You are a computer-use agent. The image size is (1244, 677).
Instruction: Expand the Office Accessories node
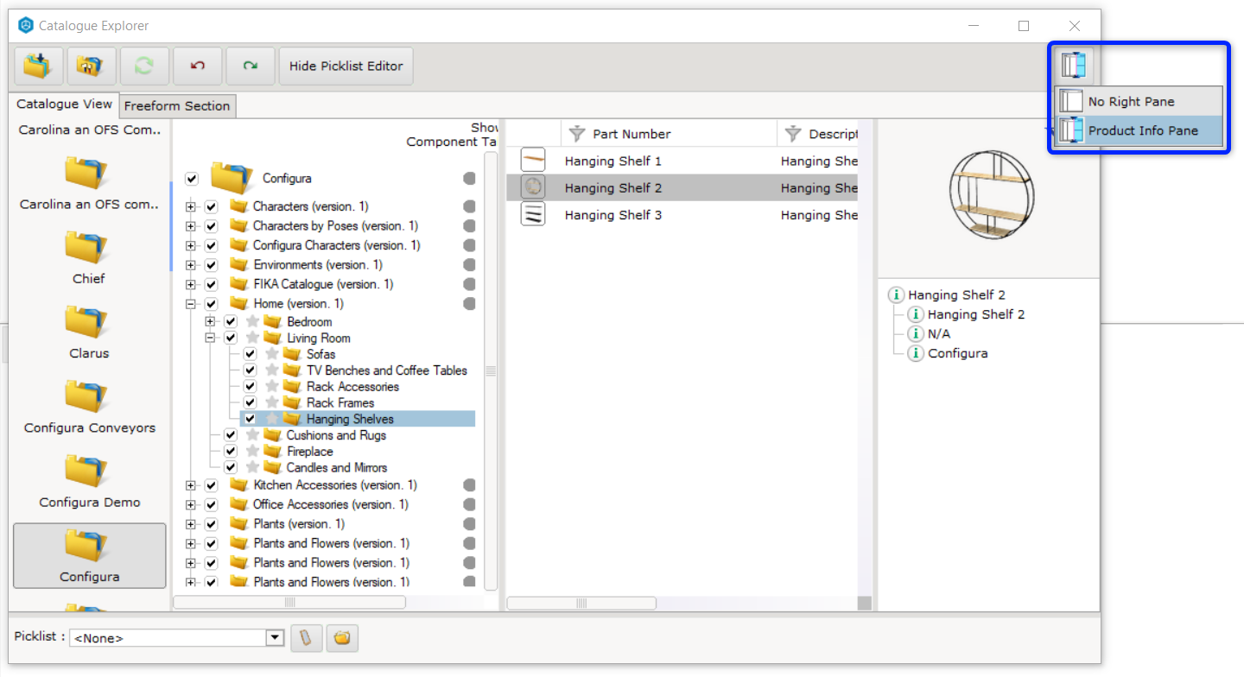coord(191,505)
